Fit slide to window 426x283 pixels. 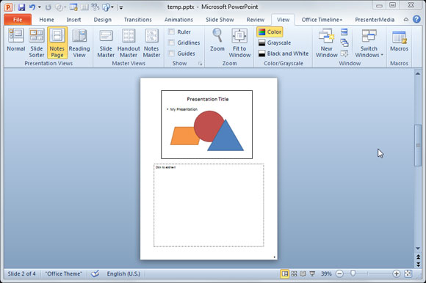point(239,43)
